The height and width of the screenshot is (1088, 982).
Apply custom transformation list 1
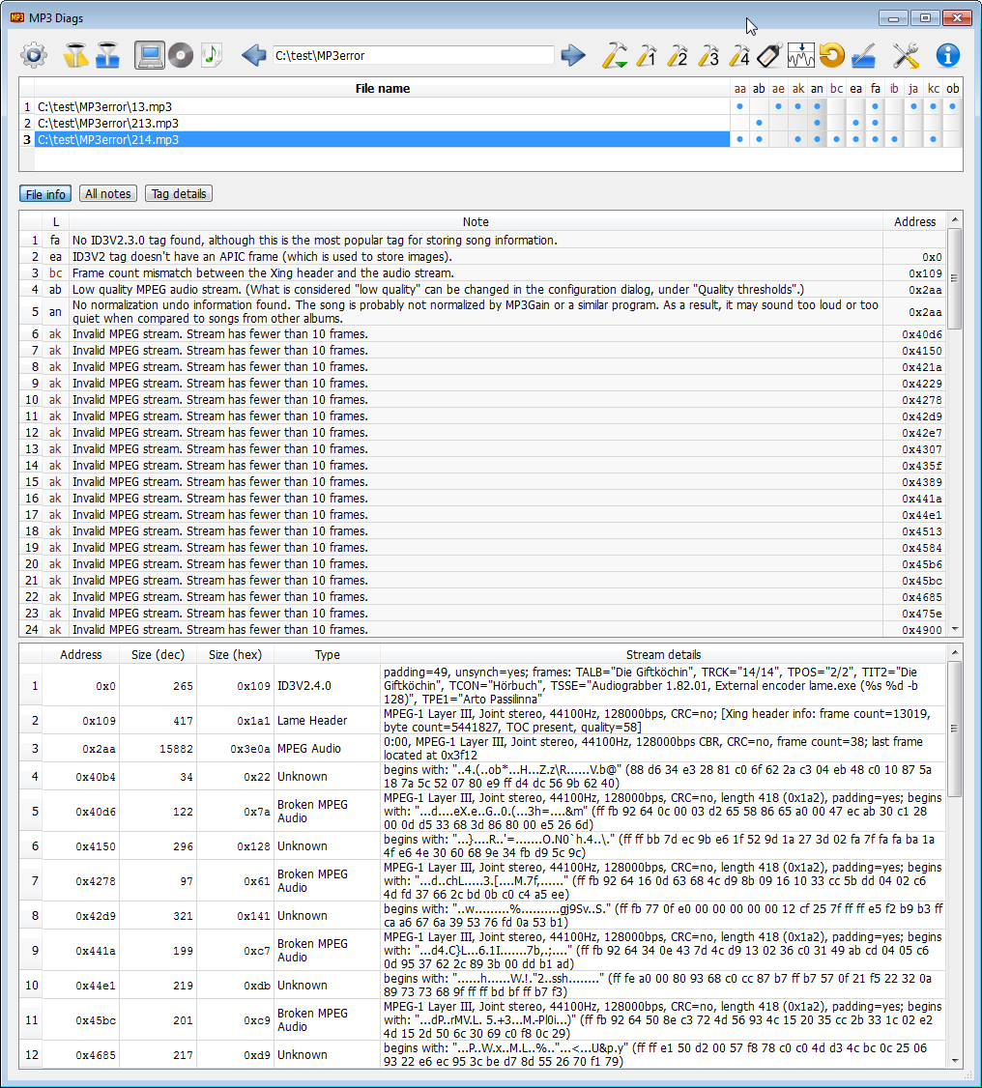point(647,55)
